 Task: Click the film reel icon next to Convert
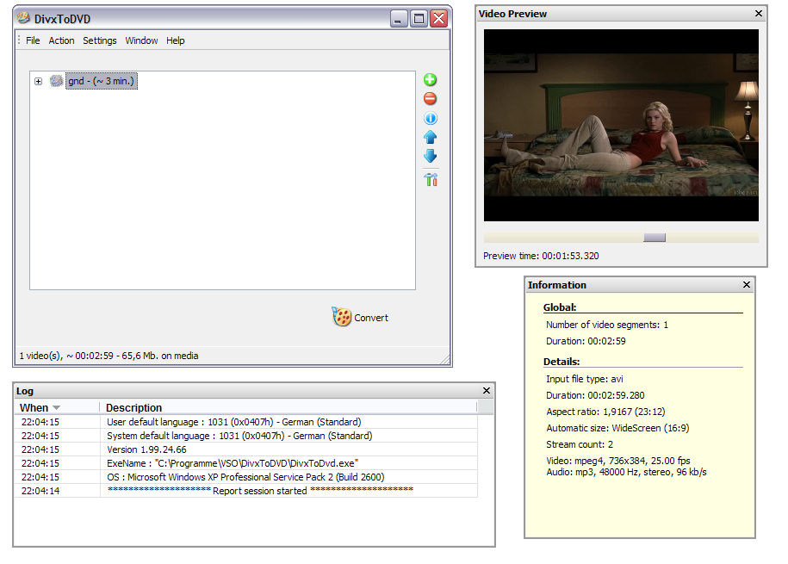(x=342, y=318)
